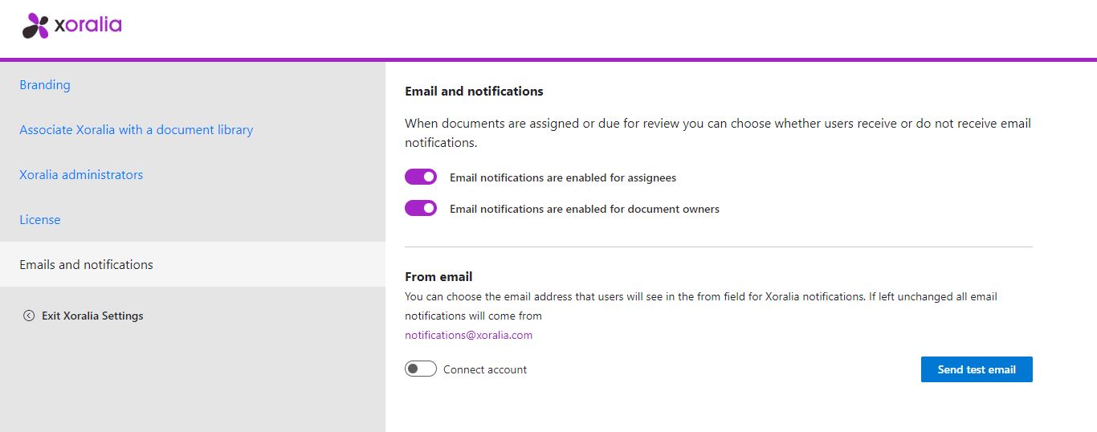The width and height of the screenshot is (1097, 432).
Task: Open the License settings page
Action: pos(40,219)
